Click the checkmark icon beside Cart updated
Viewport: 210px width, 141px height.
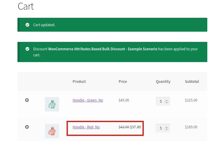point(27,25)
